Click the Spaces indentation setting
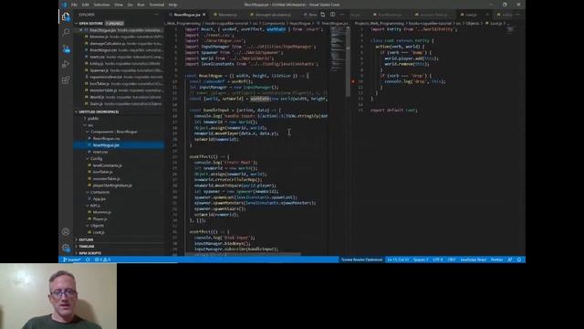The height and width of the screenshot is (329, 584). [x=421, y=260]
